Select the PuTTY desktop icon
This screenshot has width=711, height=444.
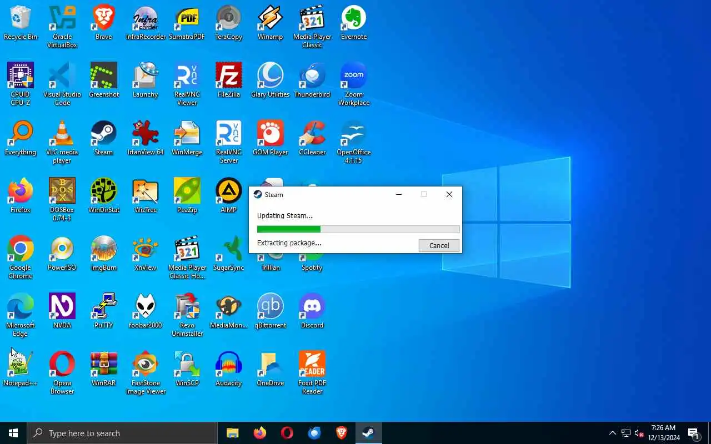click(104, 311)
